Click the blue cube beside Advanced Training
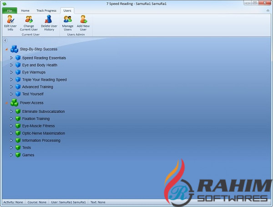Viewport: 273px width, 207px height. (18, 87)
